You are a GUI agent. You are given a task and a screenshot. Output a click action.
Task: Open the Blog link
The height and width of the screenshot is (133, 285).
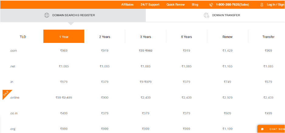click(195, 5)
